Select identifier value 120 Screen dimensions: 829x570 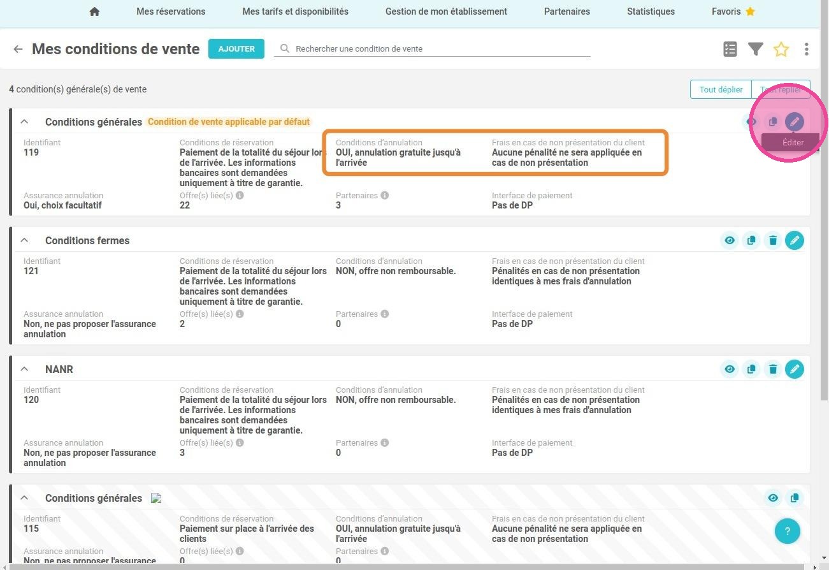(31, 400)
